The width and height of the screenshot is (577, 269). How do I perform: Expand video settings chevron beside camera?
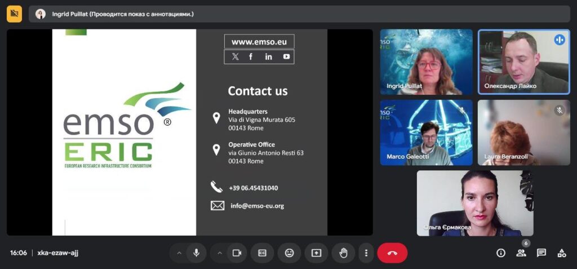[x=220, y=253]
